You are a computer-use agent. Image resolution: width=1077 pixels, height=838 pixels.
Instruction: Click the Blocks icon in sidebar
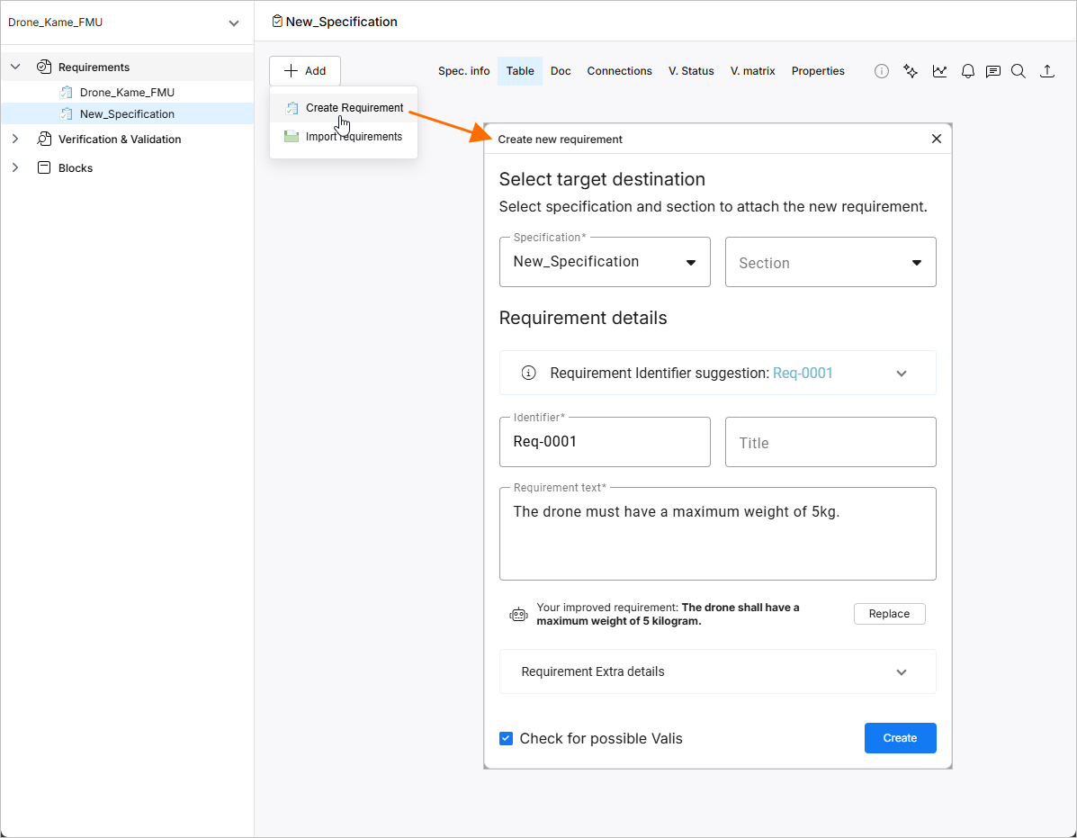click(x=43, y=168)
